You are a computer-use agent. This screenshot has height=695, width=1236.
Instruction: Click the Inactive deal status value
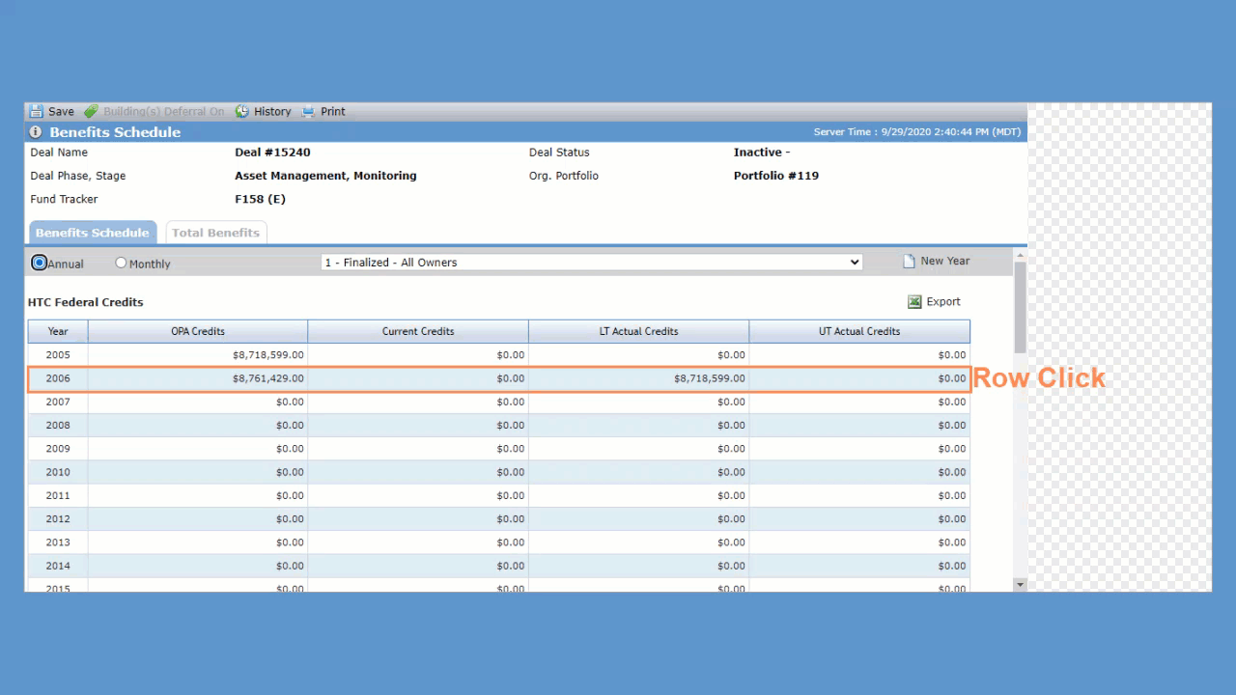click(x=762, y=153)
